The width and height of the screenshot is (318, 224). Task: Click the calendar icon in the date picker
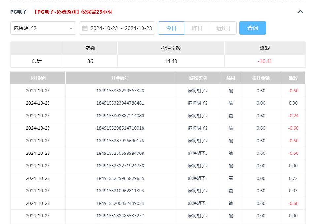coord(85,28)
